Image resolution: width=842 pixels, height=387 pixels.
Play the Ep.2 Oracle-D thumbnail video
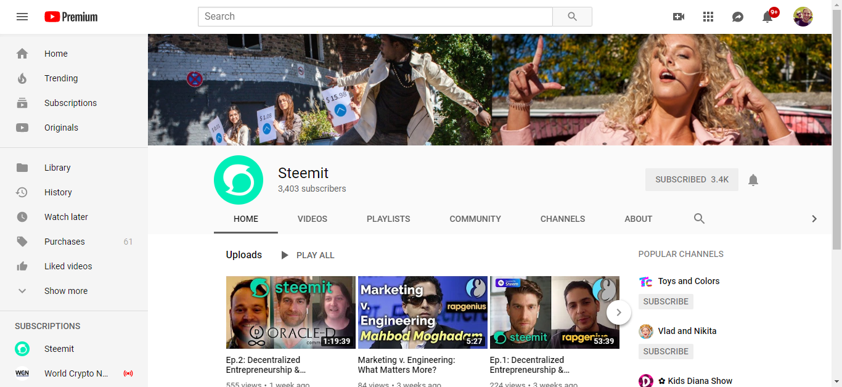tap(291, 312)
